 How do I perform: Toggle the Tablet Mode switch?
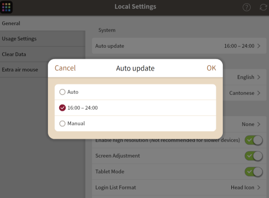pos(254,172)
